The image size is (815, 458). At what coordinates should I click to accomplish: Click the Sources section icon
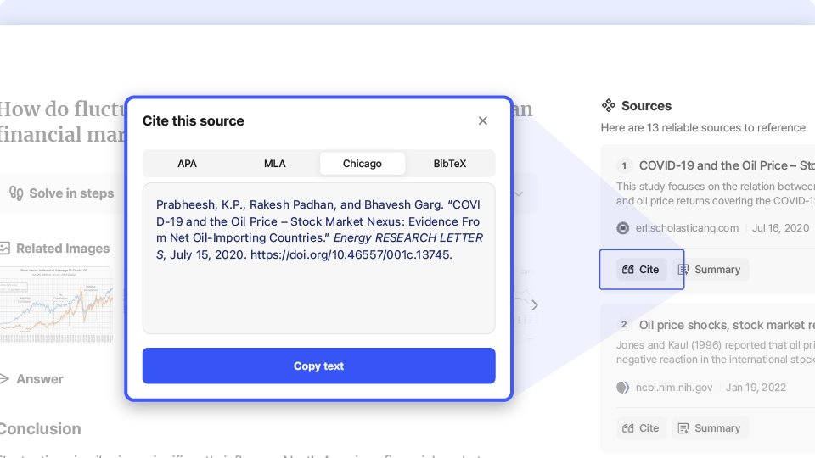click(x=609, y=106)
